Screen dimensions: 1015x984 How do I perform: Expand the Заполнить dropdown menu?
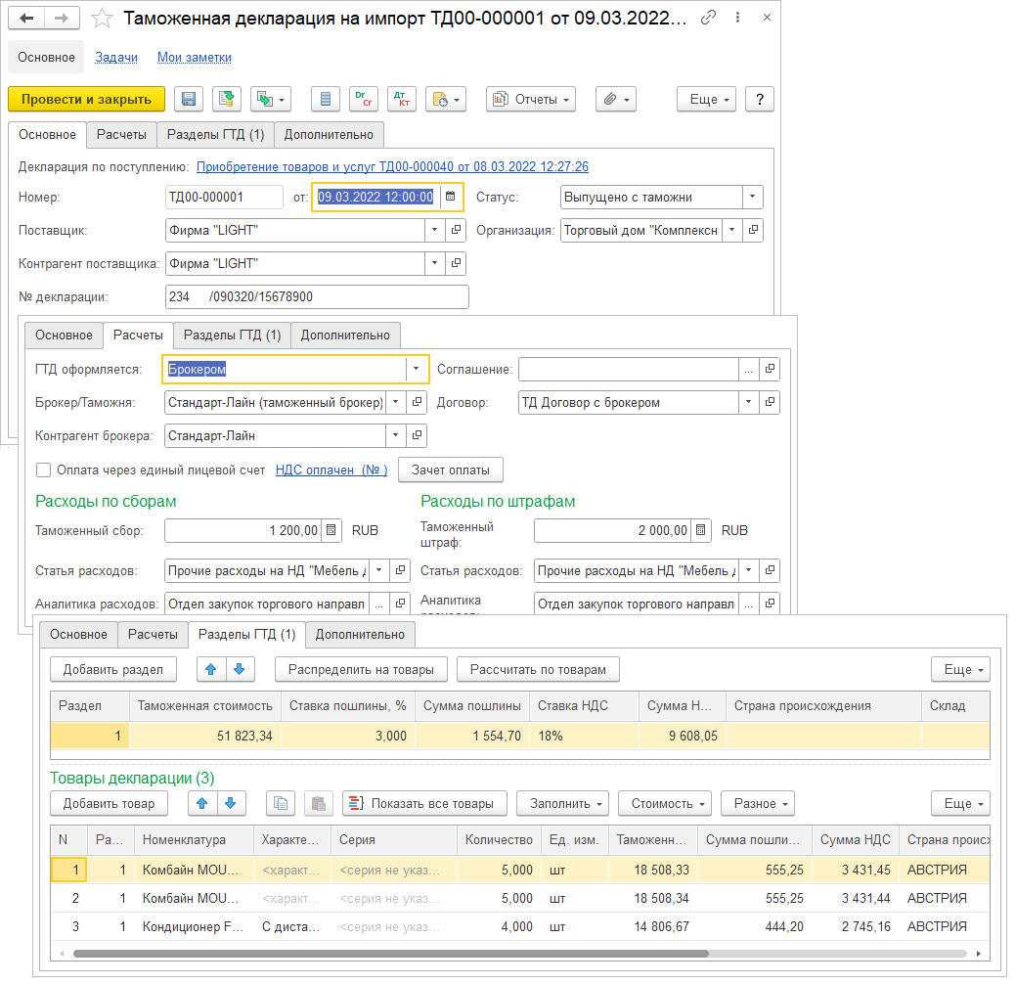pyautogui.click(x=562, y=803)
